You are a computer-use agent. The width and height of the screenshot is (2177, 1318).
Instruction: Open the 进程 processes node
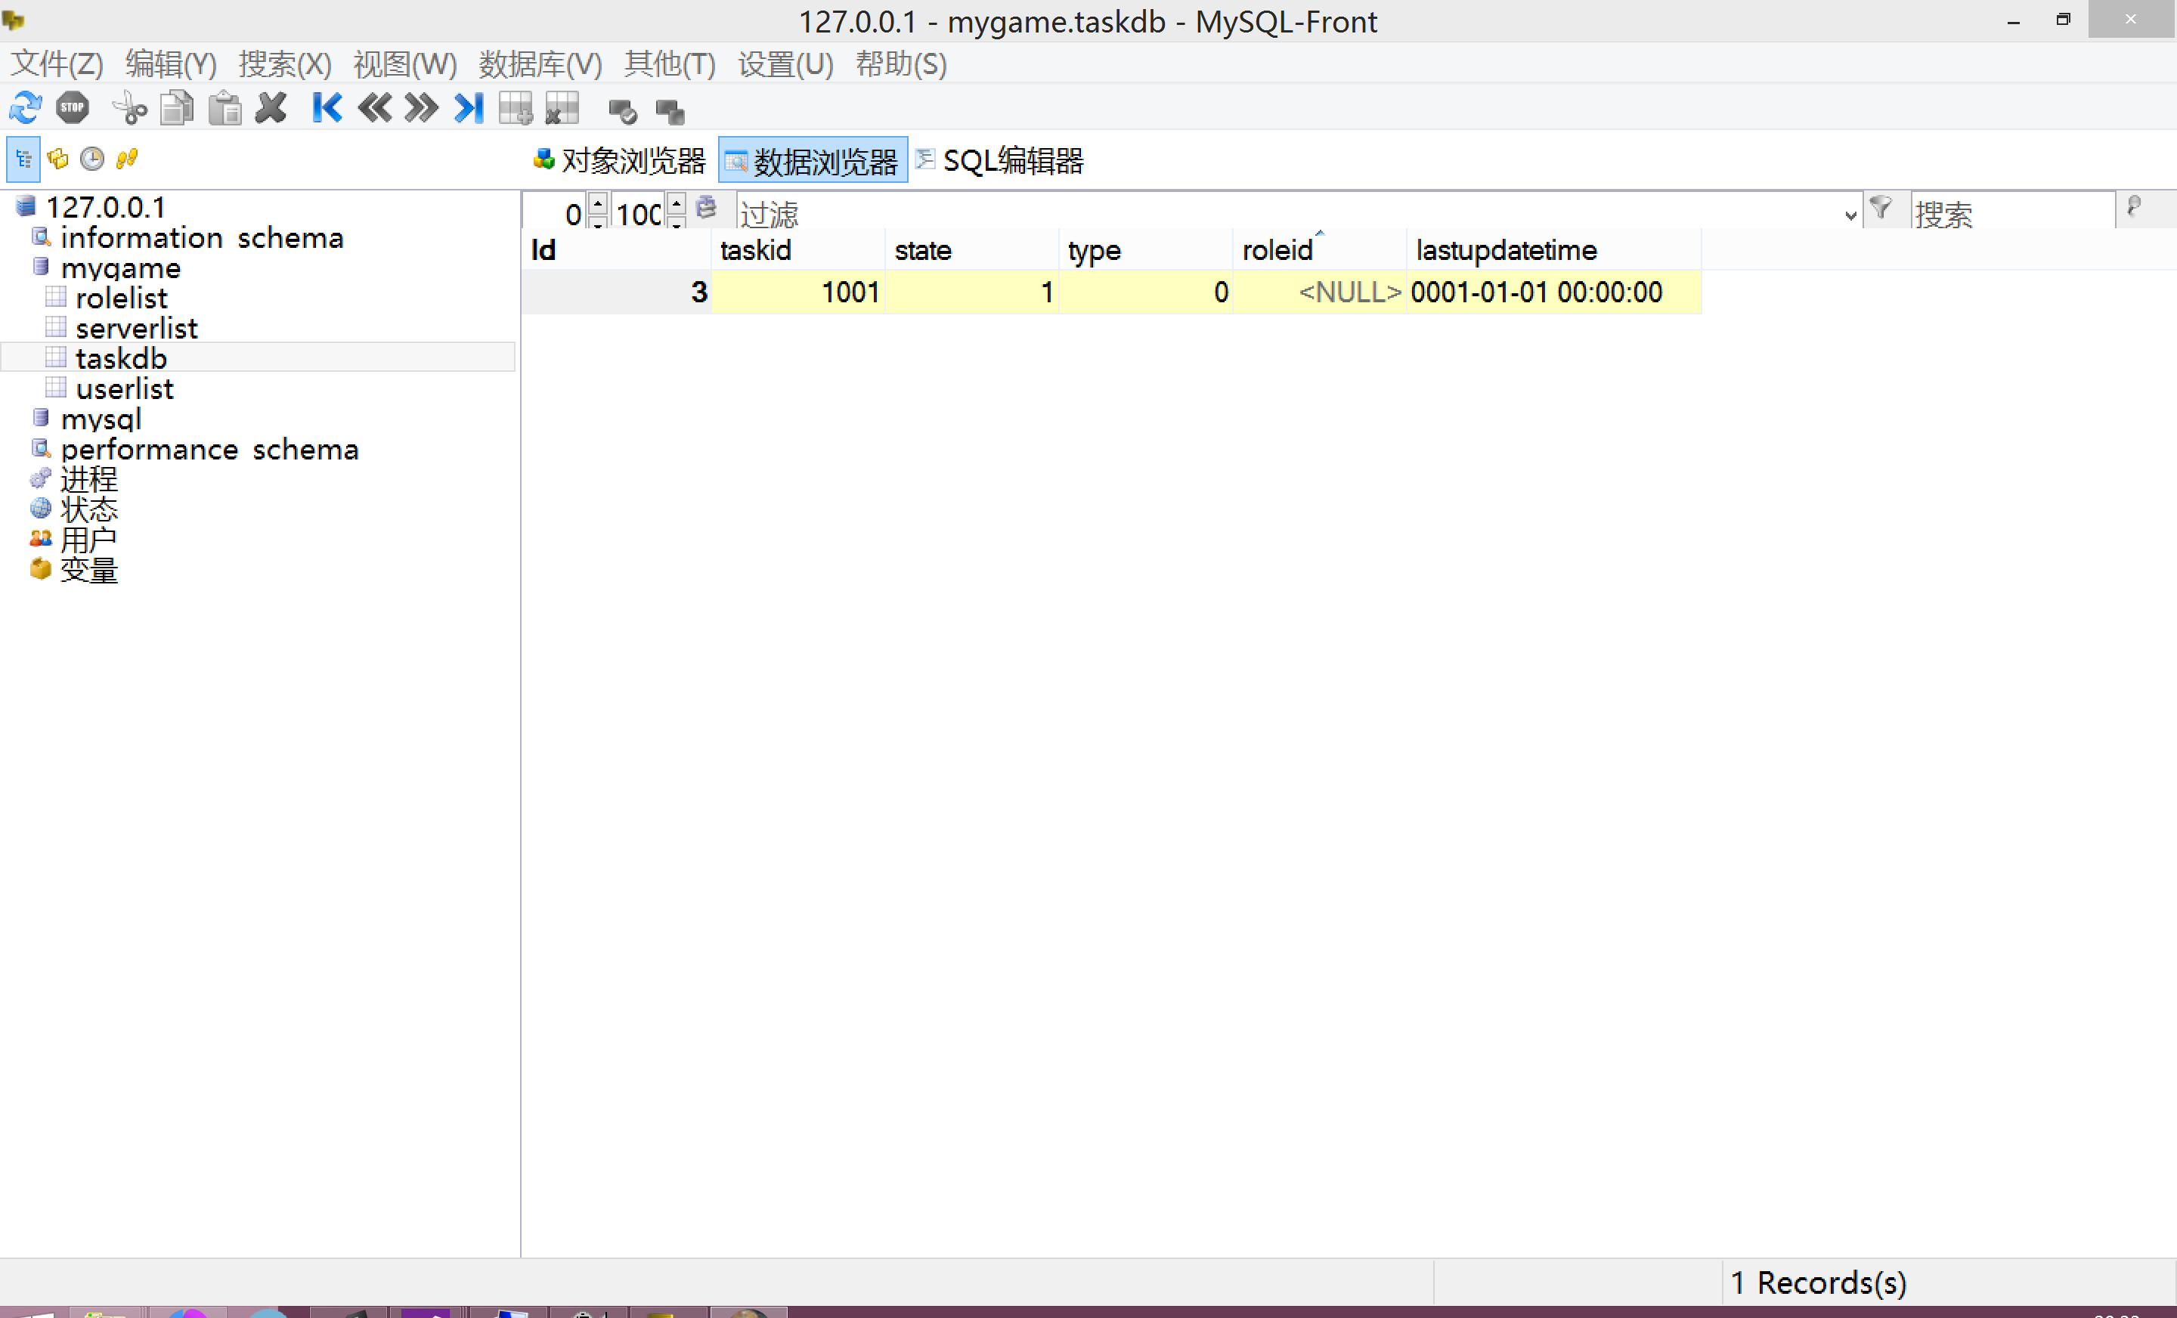click(88, 479)
